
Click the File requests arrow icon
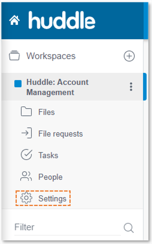click(27, 133)
